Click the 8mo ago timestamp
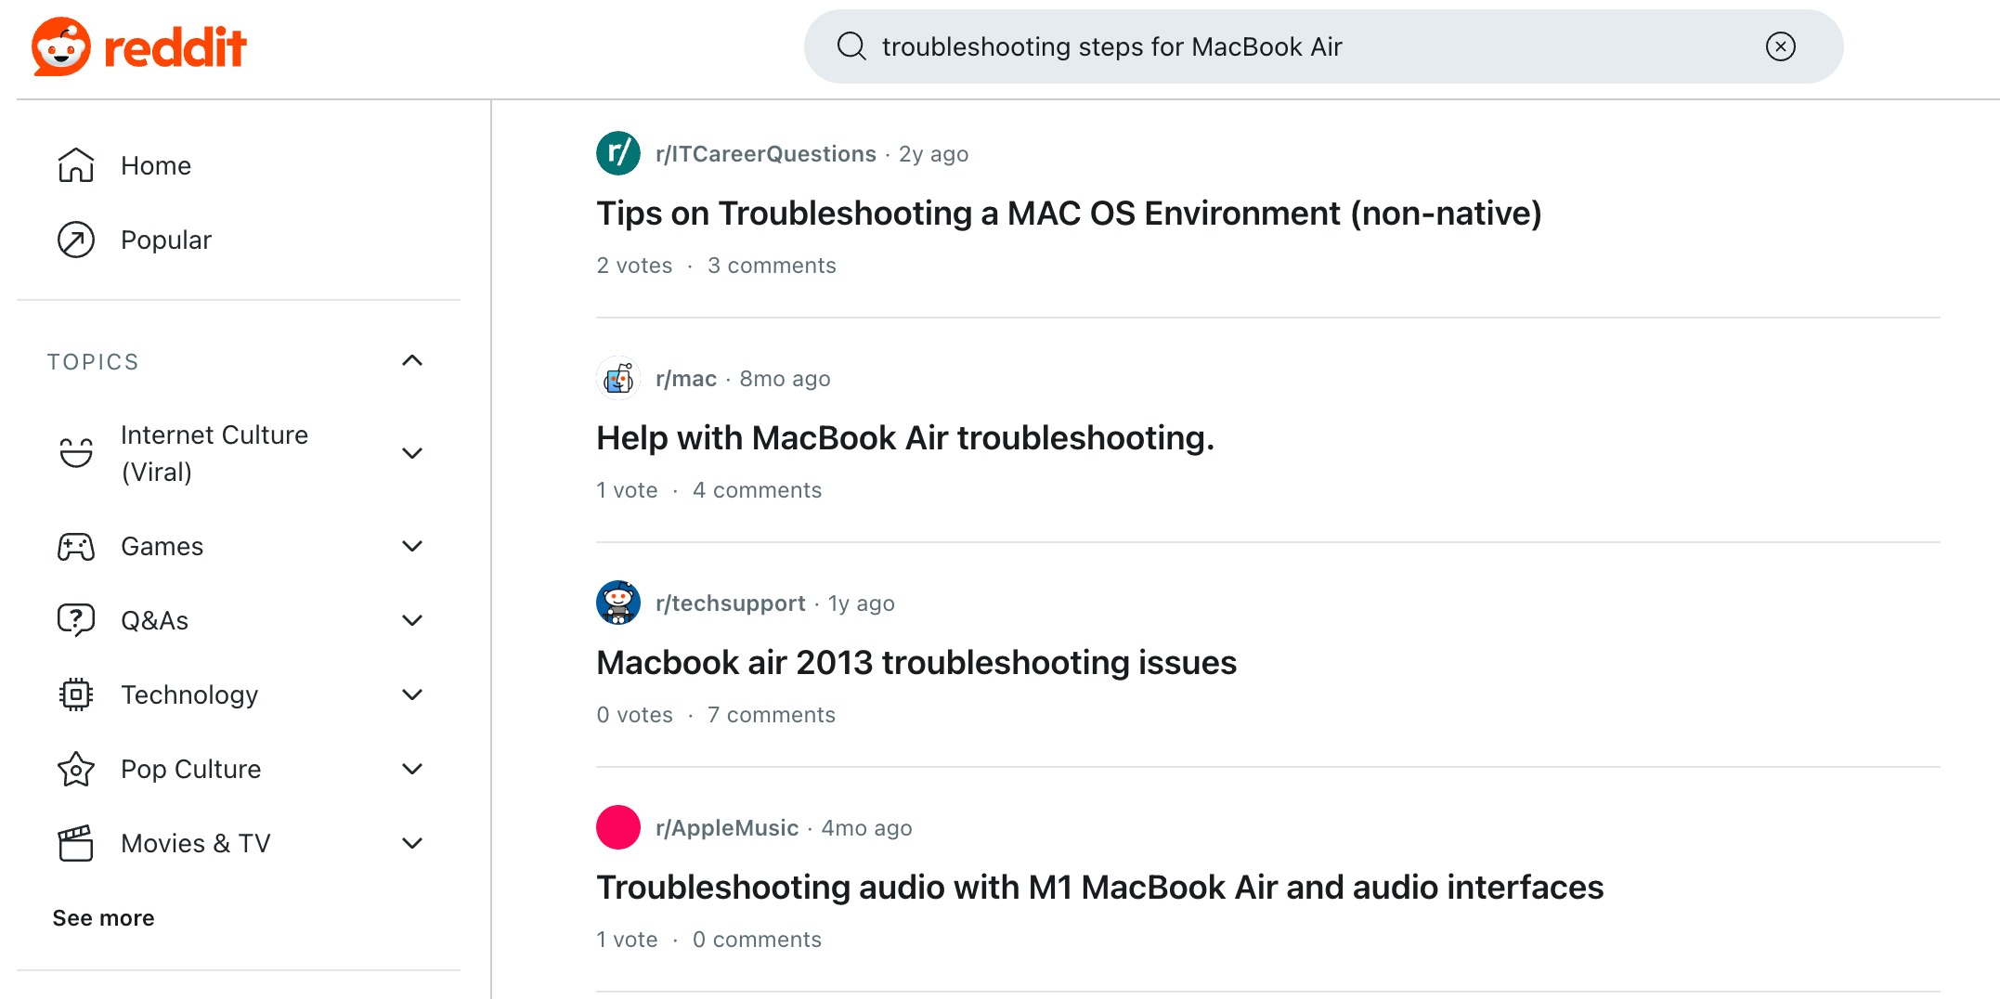Screen dimensions: 2000x999 click(x=785, y=379)
